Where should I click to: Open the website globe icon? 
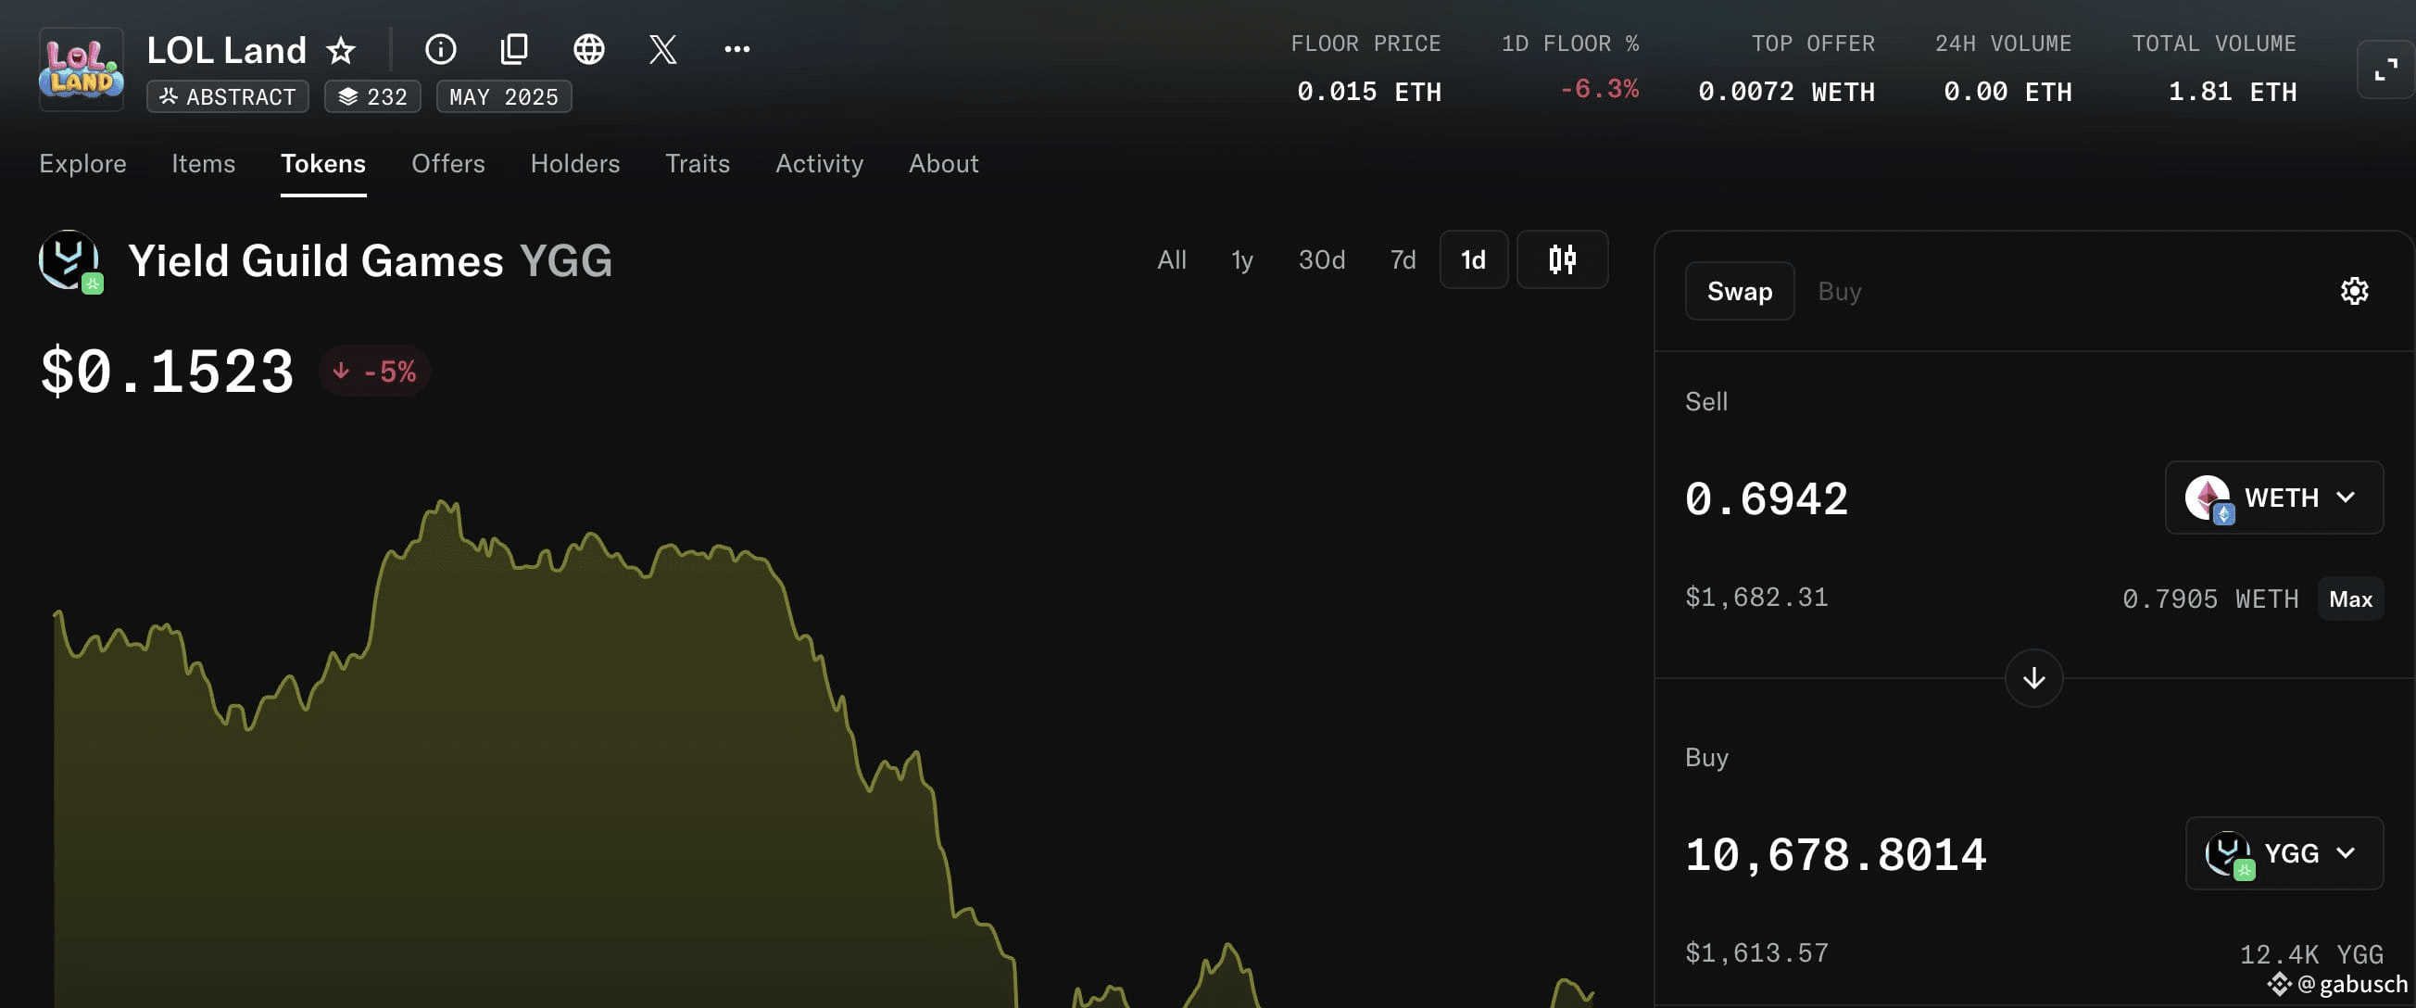[x=589, y=49]
